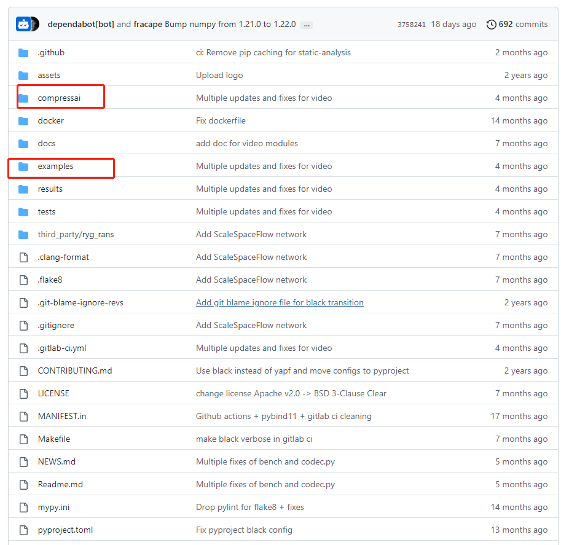Viewport: 561px width, 545px height.
Task: Open the docs folder
Action: pyautogui.click(x=47, y=144)
